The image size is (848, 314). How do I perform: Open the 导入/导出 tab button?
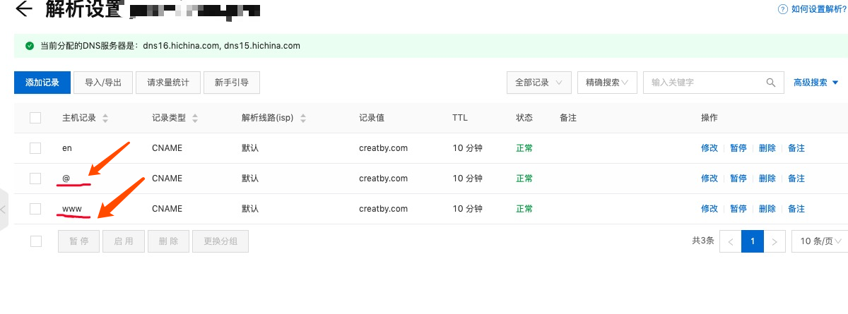tap(103, 83)
